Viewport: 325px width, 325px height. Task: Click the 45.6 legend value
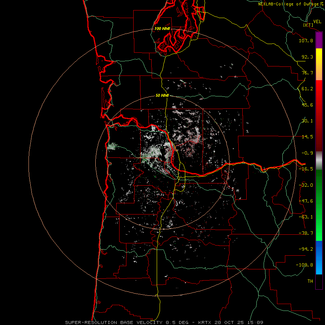click(x=307, y=105)
